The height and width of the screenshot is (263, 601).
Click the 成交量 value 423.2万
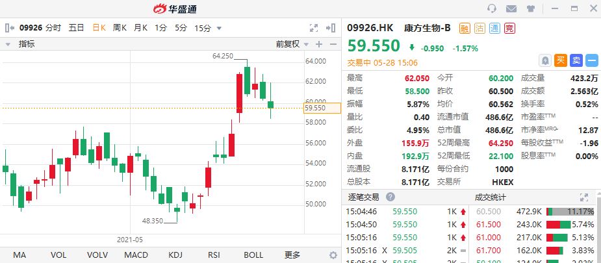[x=583, y=79]
